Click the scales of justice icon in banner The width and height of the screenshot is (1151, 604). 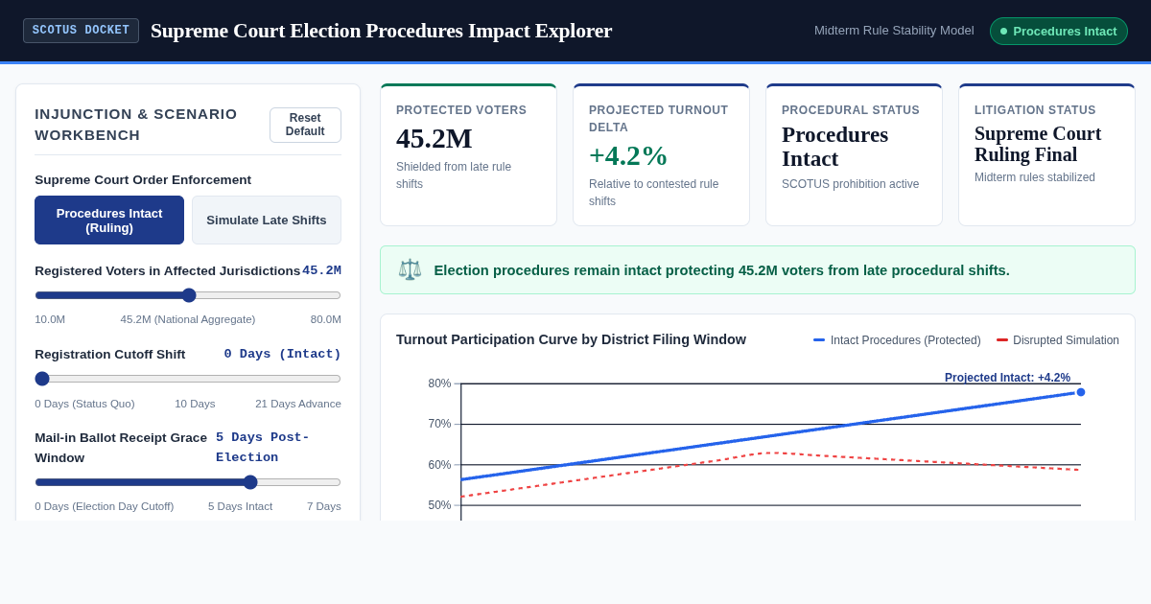(x=410, y=270)
